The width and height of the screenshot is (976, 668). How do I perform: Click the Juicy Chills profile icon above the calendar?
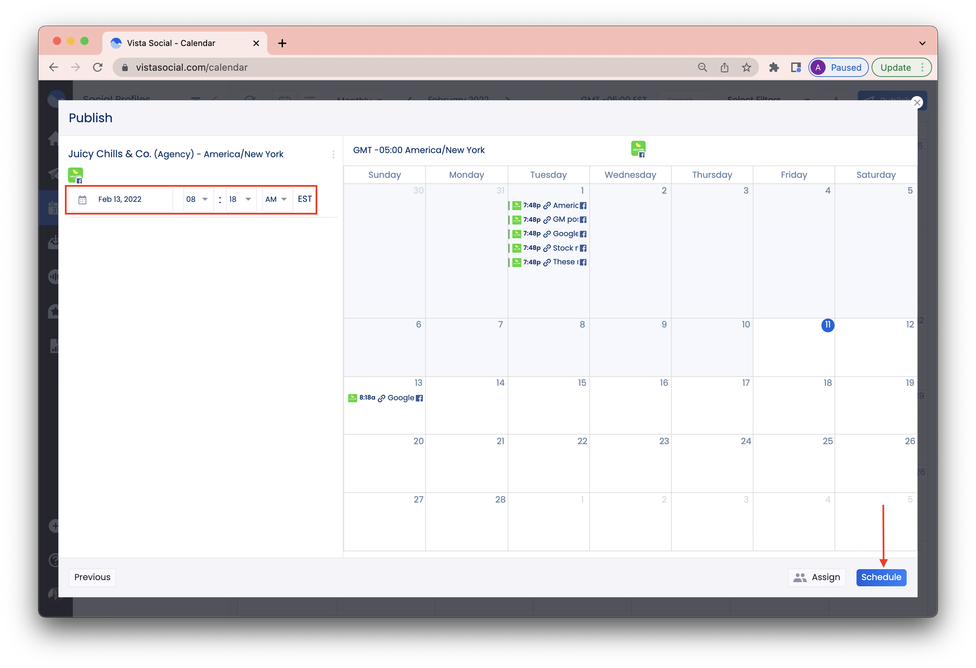coord(638,149)
